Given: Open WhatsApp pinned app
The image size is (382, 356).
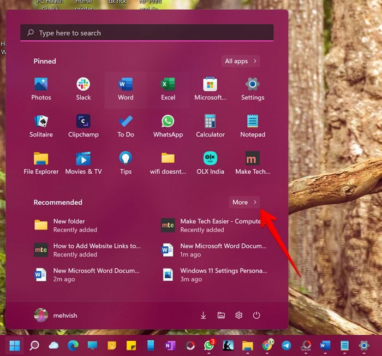Looking at the screenshot, I should click(168, 126).
